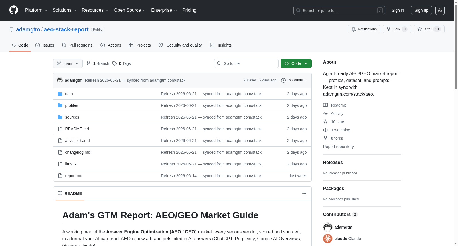Expand the Enterprise menu
Viewport: 458px width, 246px height.
tap(164, 10)
